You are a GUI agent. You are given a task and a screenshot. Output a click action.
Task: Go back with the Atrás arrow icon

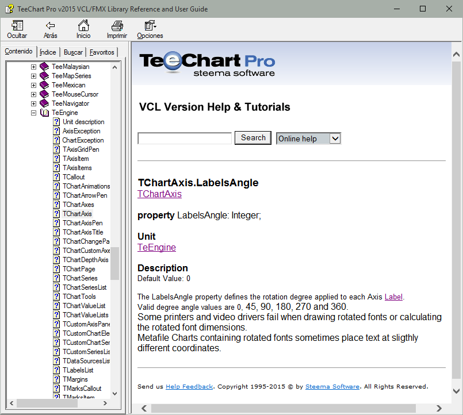51,26
